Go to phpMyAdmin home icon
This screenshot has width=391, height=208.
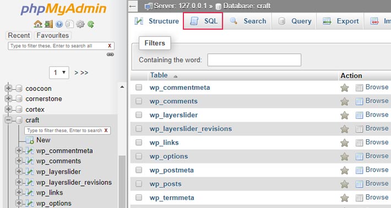[x=38, y=24]
